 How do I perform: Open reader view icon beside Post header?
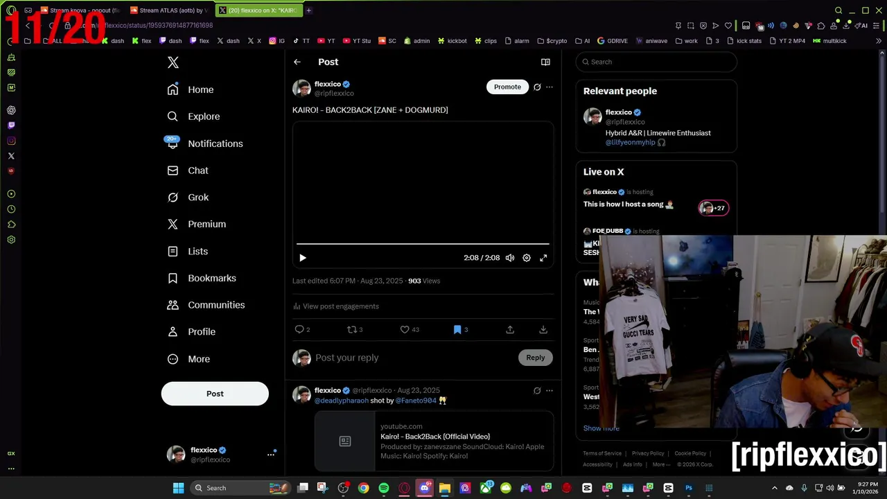[545, 62]
